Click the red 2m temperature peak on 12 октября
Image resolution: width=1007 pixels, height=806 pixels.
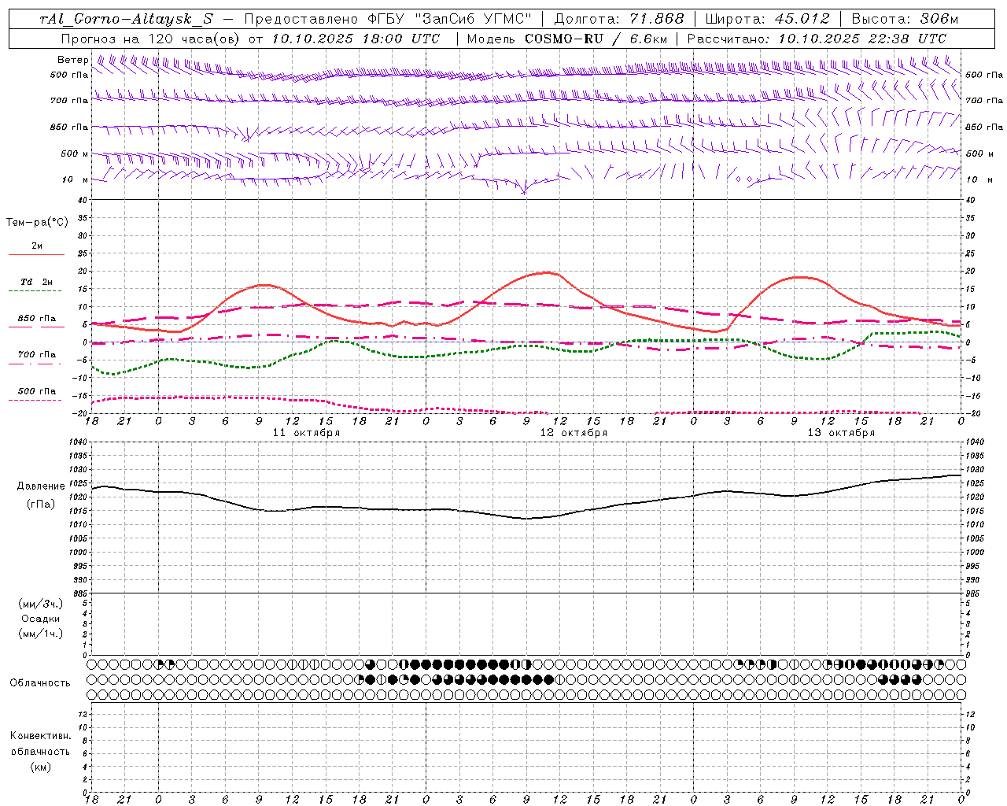pyautogui.click(x=548, y=272)
